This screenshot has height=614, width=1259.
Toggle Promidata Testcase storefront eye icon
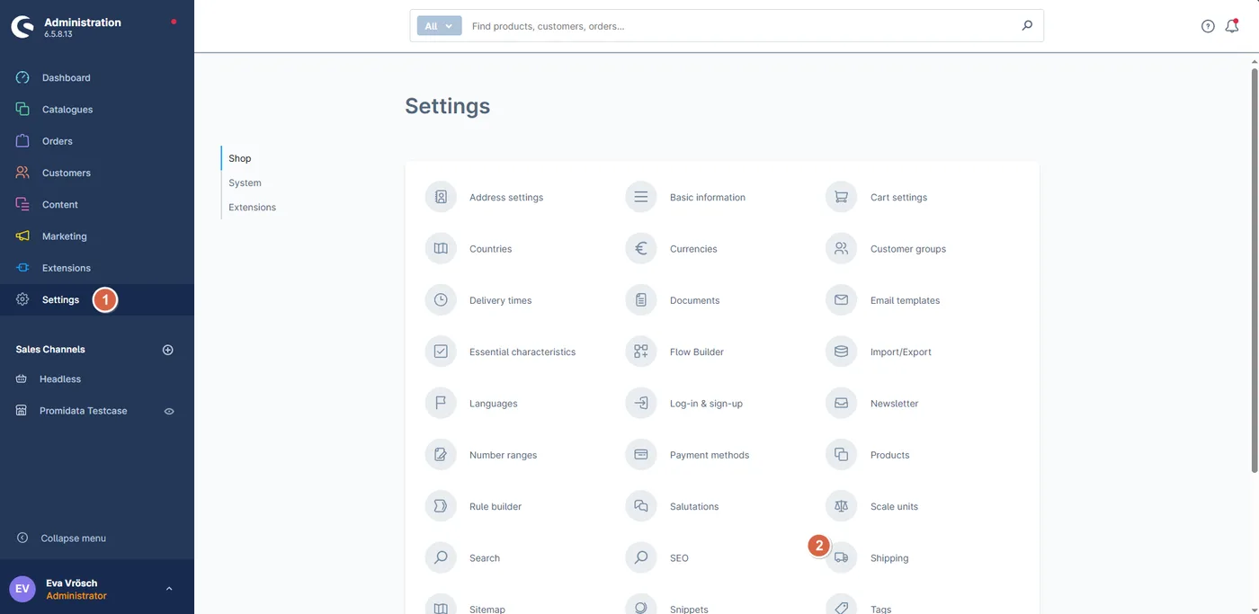click(169, 411)
